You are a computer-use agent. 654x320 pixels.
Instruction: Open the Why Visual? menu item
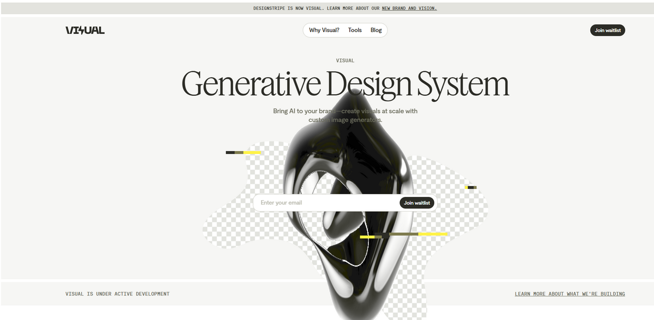(x=324, y=30)
